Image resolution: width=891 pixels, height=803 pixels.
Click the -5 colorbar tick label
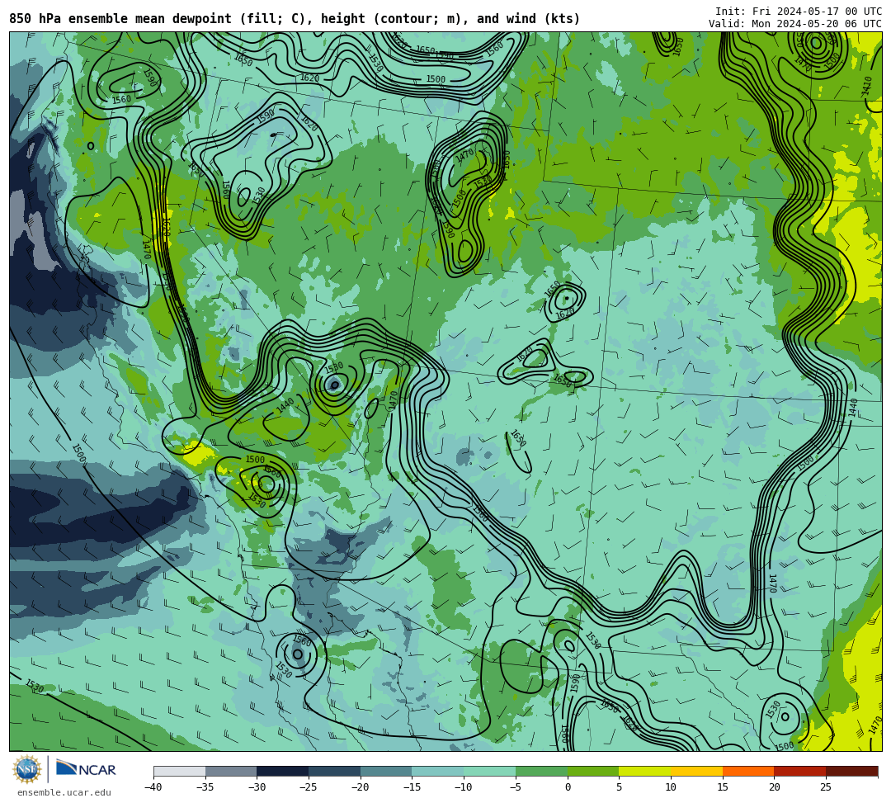tap(516, 787)
